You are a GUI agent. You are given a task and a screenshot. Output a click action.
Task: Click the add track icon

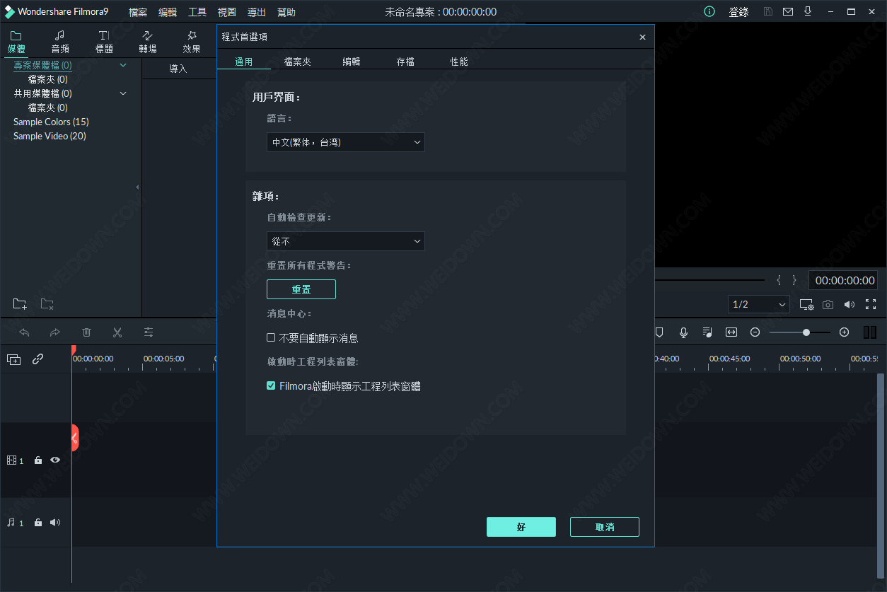point(13,359)
